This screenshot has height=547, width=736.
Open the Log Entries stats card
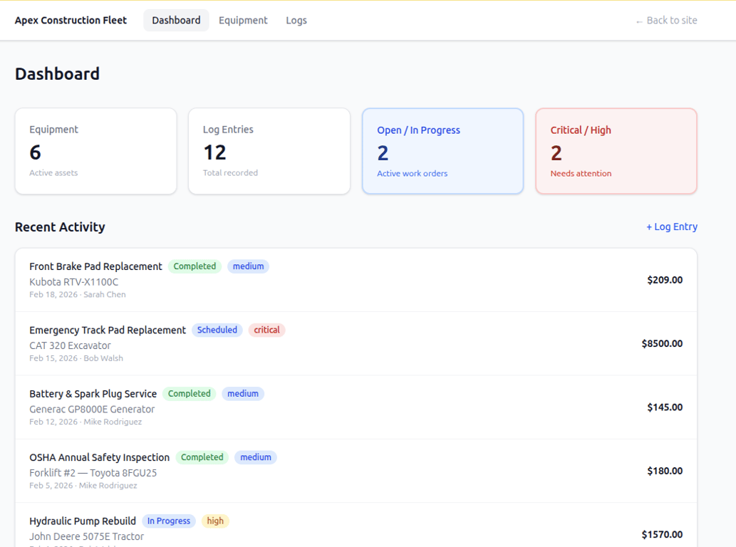click(x=269, y=151)
